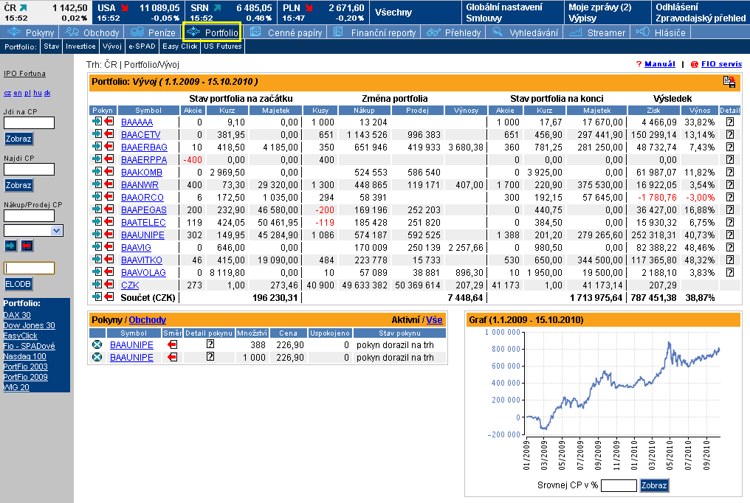Open the Obchody main tab
The height and width of the screenshot is (503, 750).
click(x=92, y=32)
